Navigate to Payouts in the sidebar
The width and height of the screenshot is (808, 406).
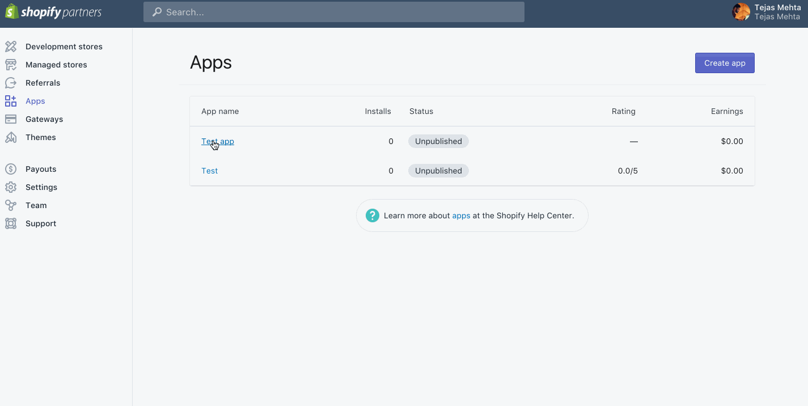tap(41, 169)
